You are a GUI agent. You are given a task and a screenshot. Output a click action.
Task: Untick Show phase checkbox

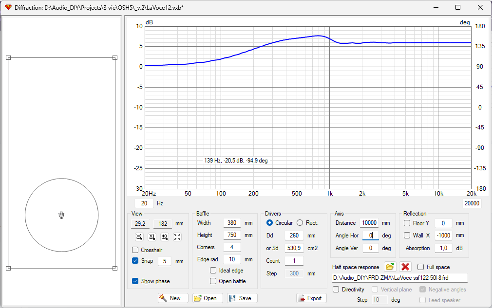pyautogui.click(x=135, y=281)
